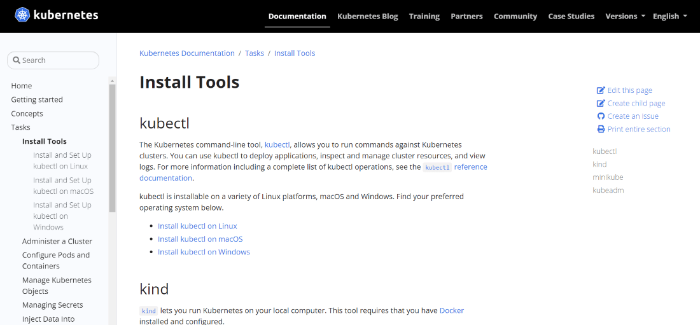The width and height of the screenshot is (700, 325).
Task: Click the kubernetes wordmark text in the header
Action: (66, 15)
